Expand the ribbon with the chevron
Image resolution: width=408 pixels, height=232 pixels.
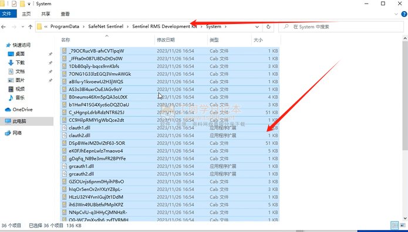[396, 14]
